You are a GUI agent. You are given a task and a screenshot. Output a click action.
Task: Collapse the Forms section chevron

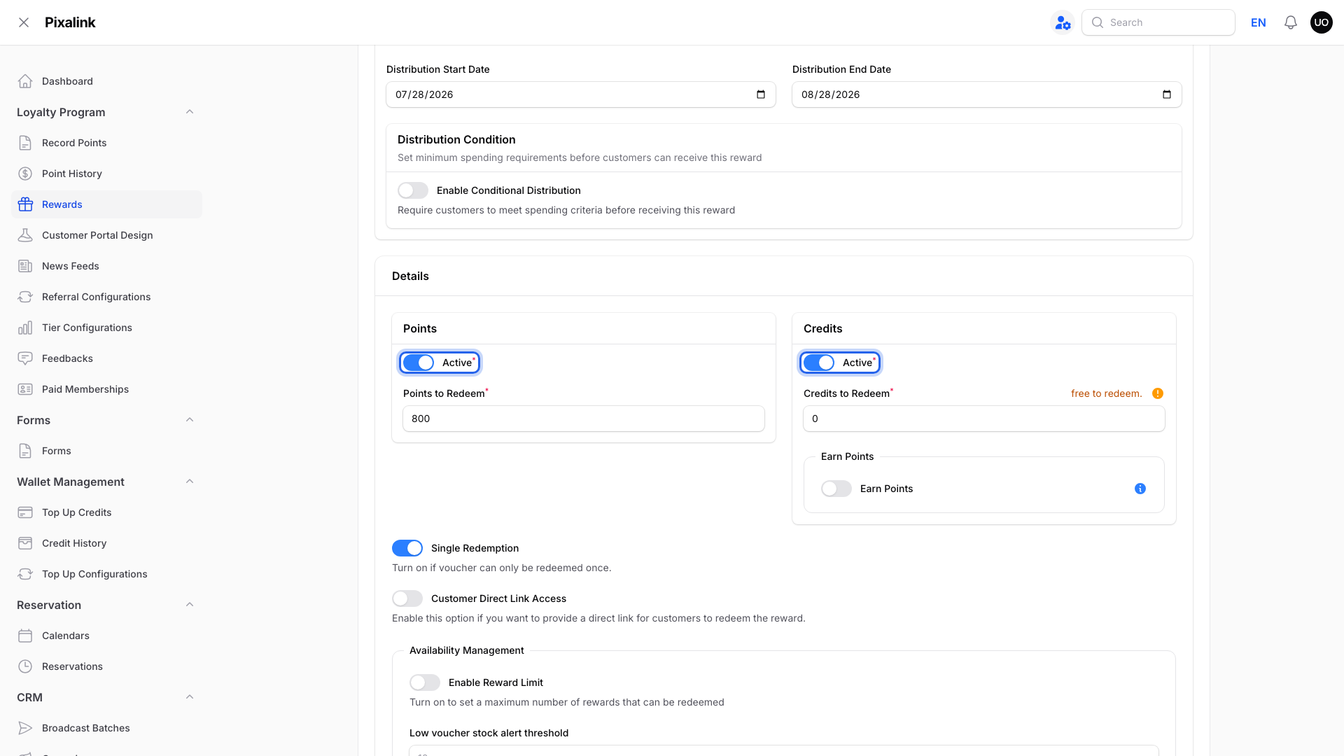tap(190, 420)
